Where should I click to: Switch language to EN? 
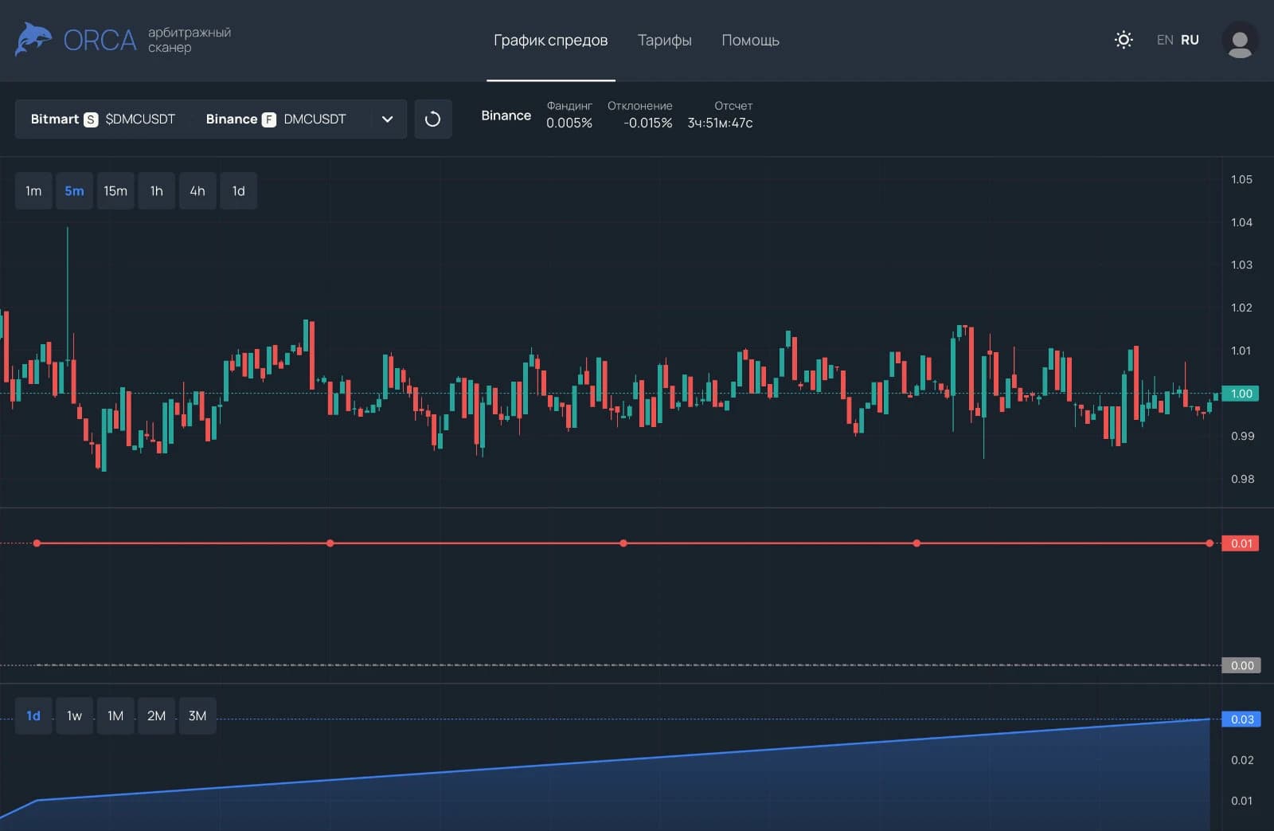[x=1164, y=40]
